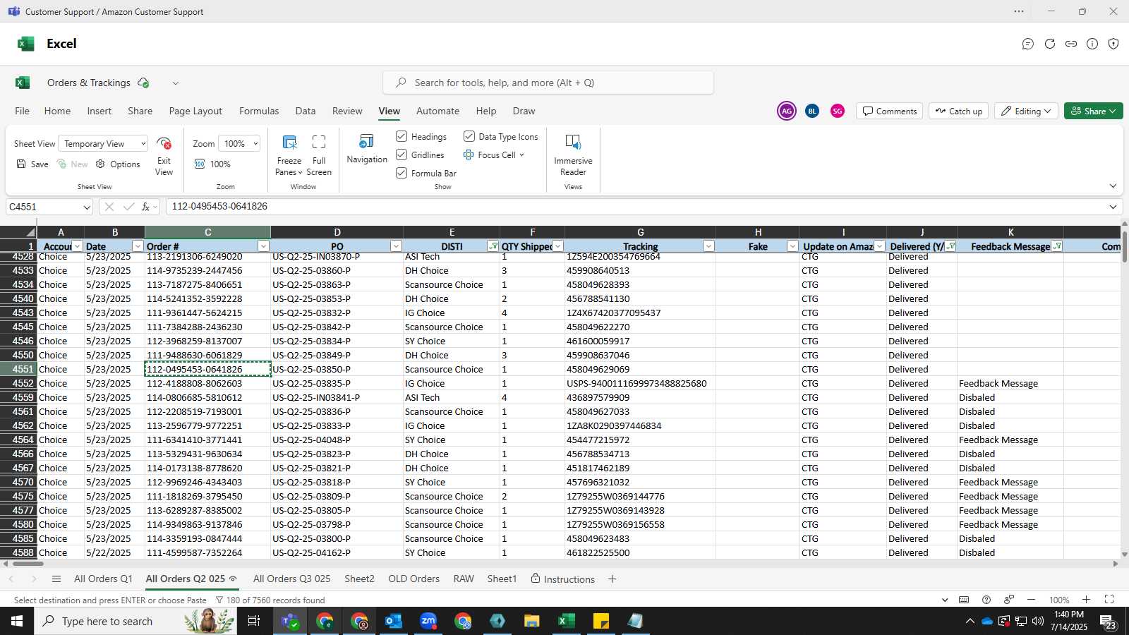This screenshot has height=635, width=1129.
Task: Open the Insert ribbon tab
Action: [99, 111]
